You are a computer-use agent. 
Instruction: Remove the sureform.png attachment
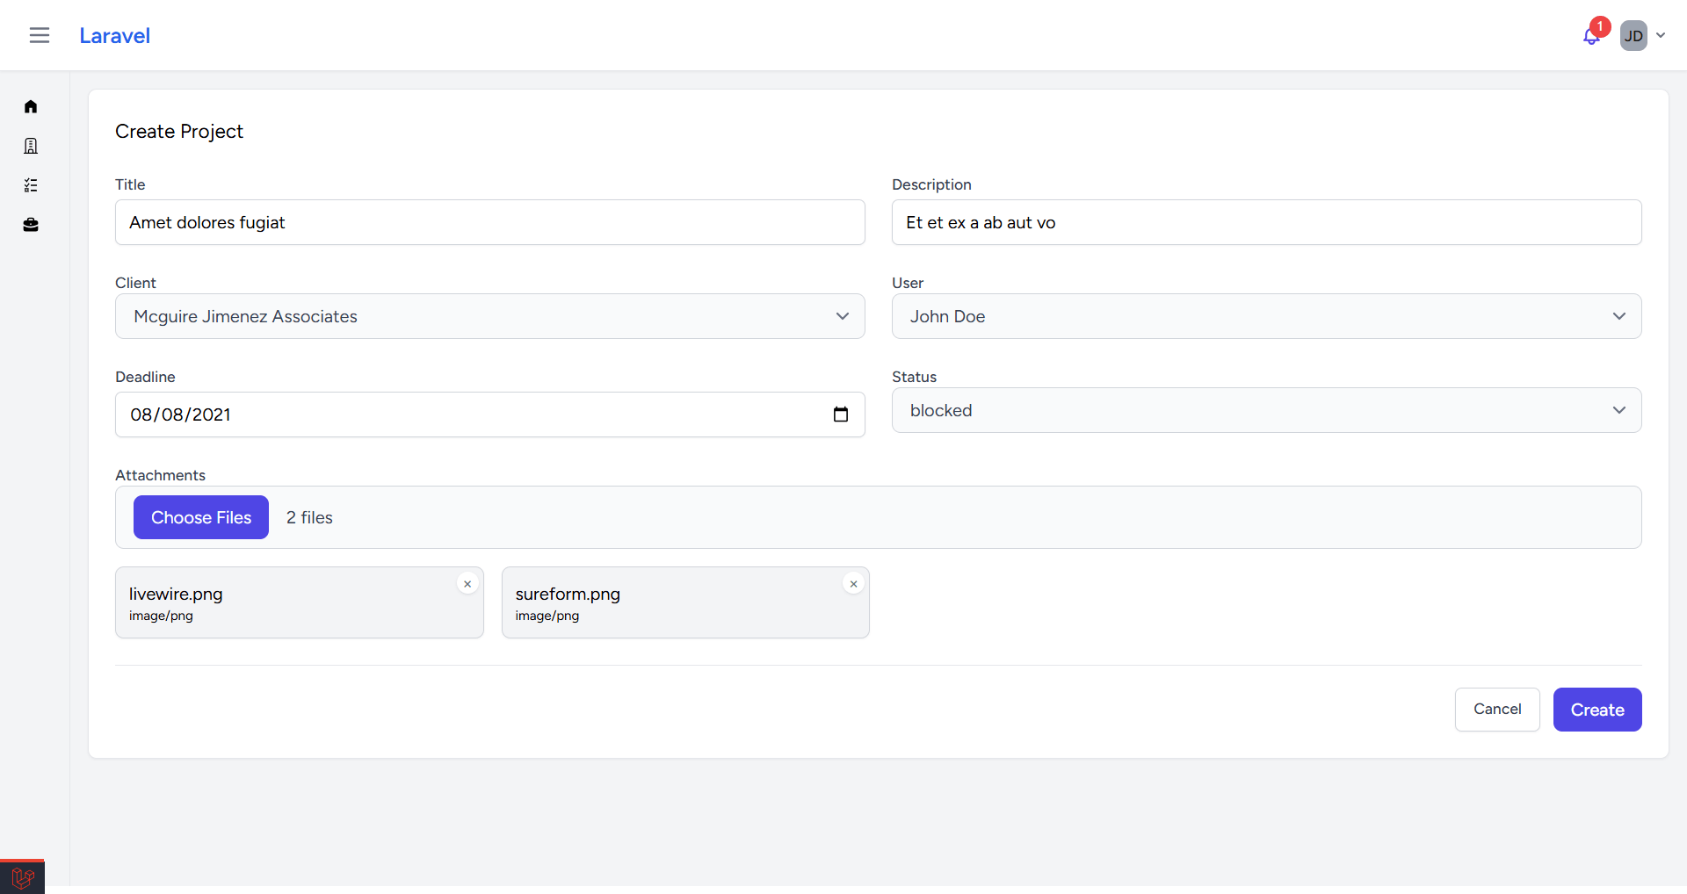point(853,584)
